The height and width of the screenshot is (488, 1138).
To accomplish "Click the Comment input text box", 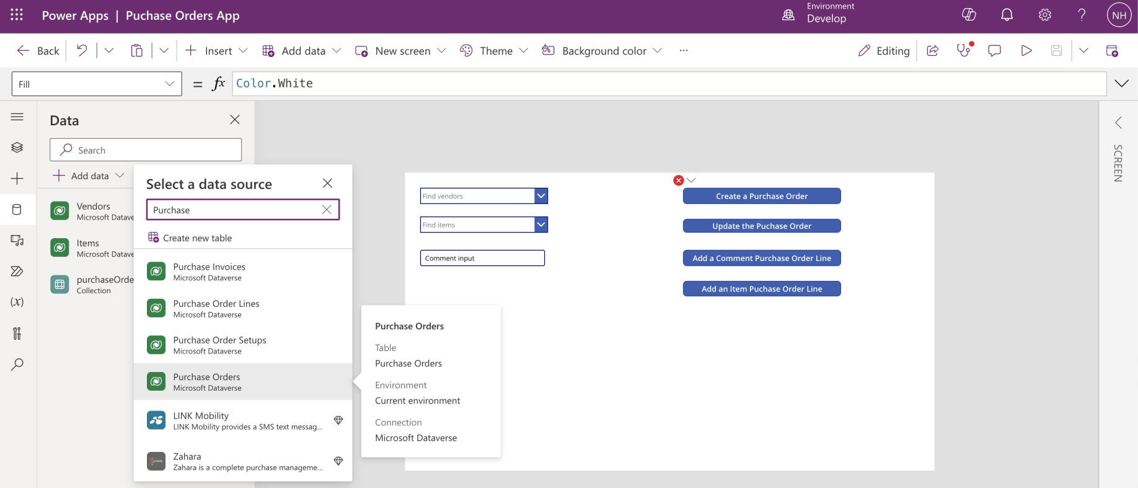I will click(x=482, y=258).
